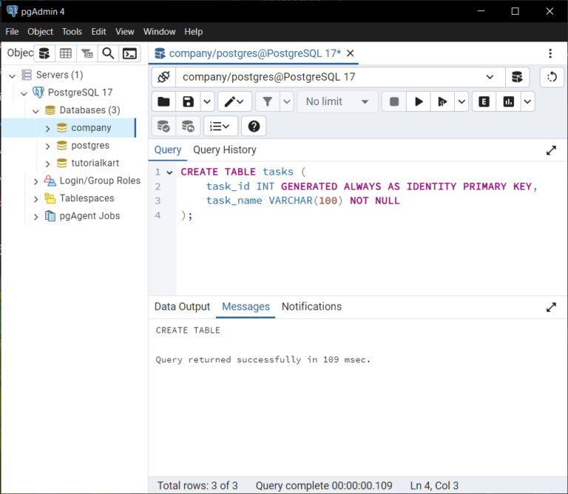The image size is (568, 494).
Task: Open the PSQL Tool terminal icon
Action: click(129, 53)
